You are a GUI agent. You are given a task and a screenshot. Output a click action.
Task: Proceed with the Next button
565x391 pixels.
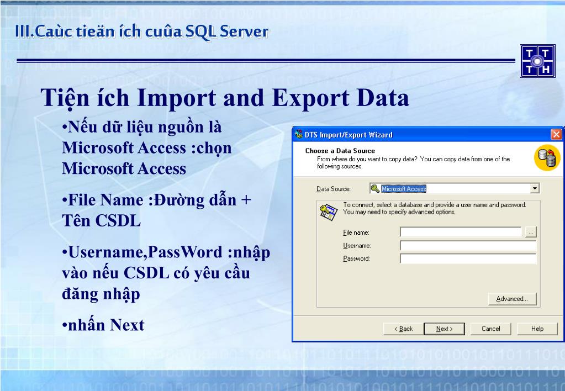(444, 329)
